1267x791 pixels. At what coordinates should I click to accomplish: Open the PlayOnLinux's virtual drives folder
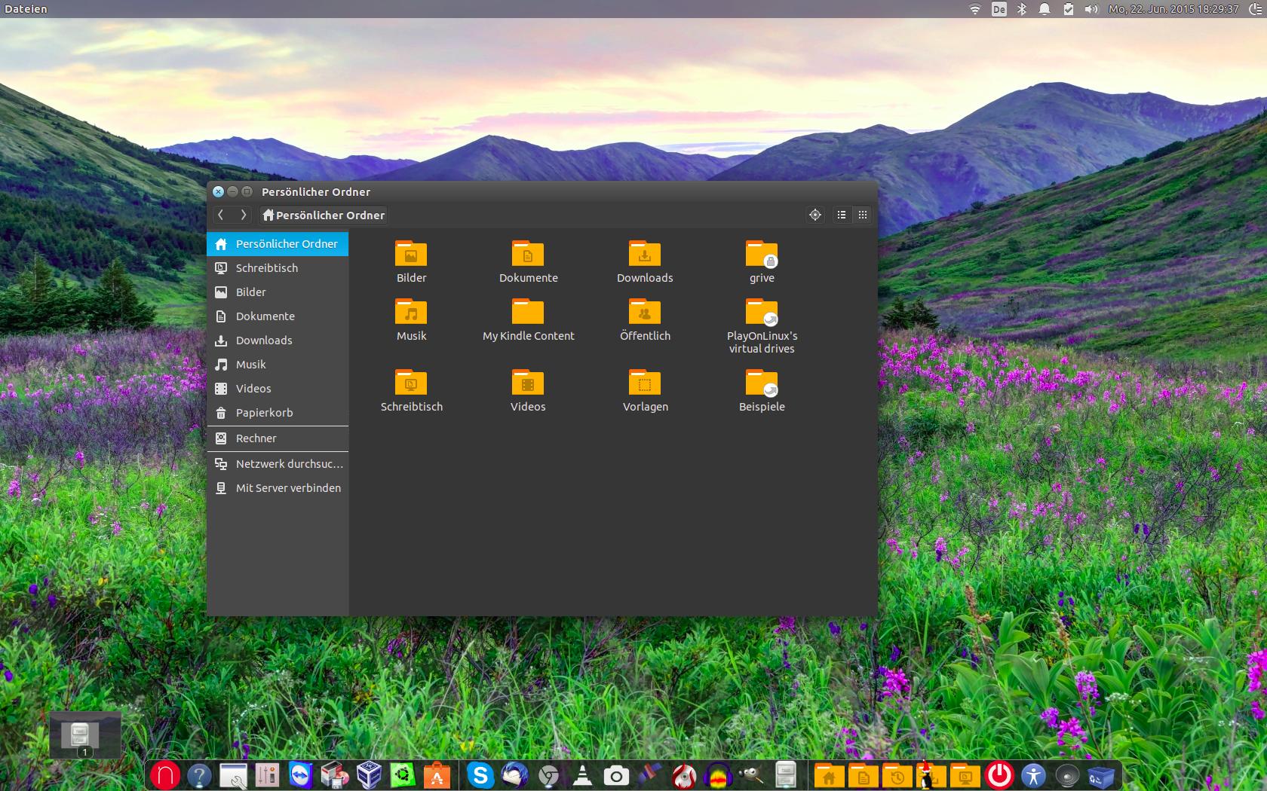click(762, 312)
